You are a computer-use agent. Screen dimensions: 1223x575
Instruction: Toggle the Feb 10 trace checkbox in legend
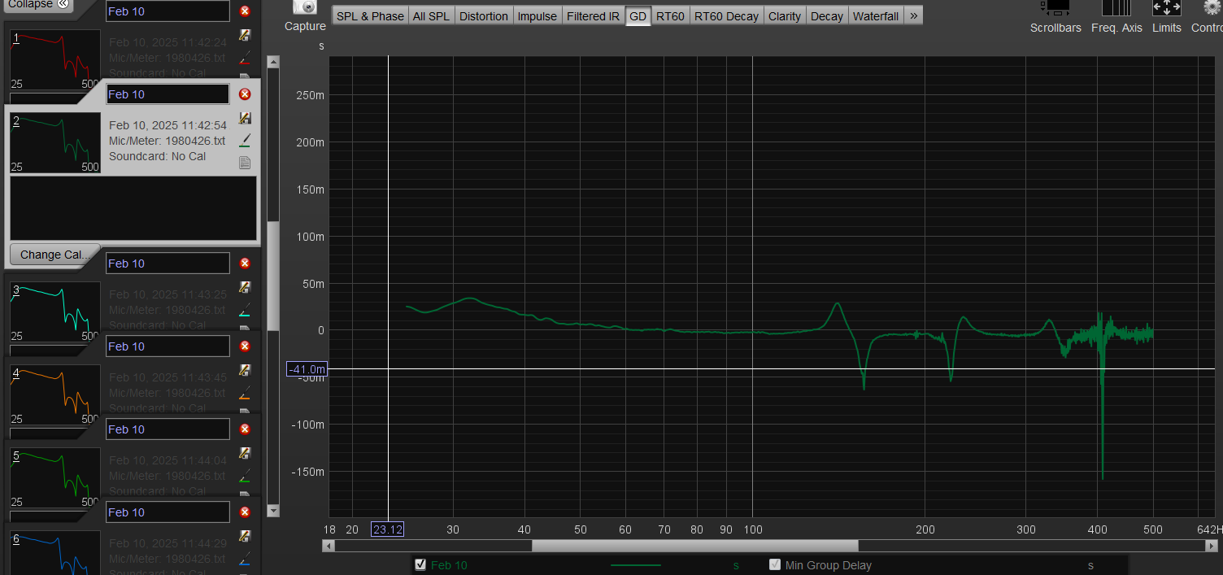click(420, 564)
